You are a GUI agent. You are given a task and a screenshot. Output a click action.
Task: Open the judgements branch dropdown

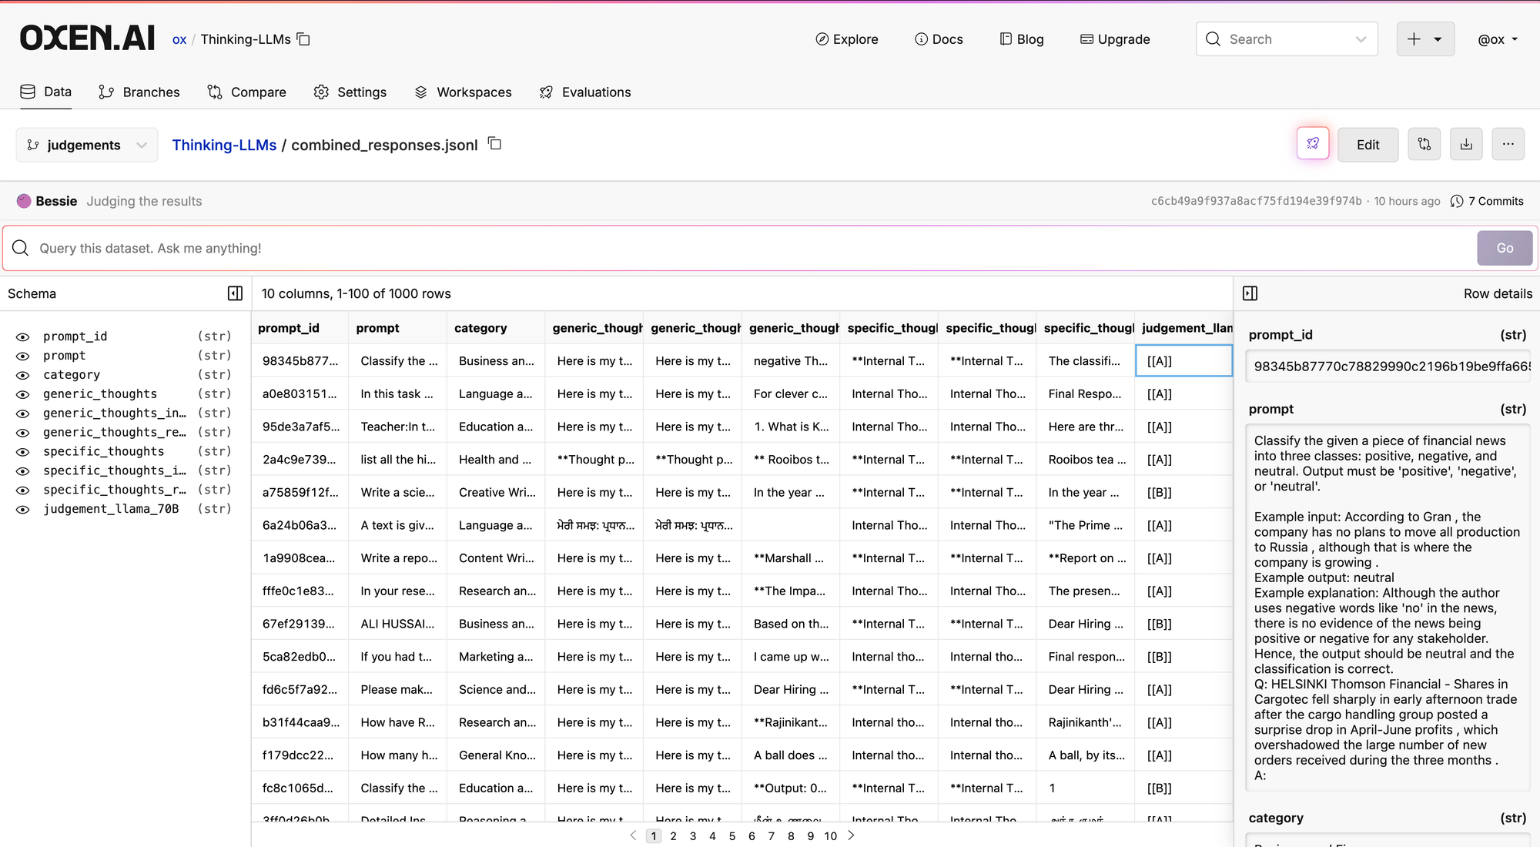pos(86,145)
